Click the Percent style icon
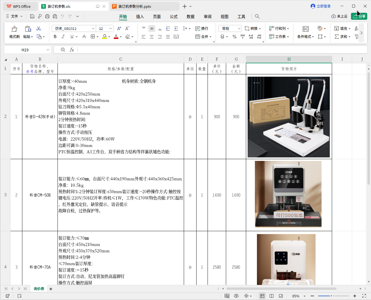 235,37
